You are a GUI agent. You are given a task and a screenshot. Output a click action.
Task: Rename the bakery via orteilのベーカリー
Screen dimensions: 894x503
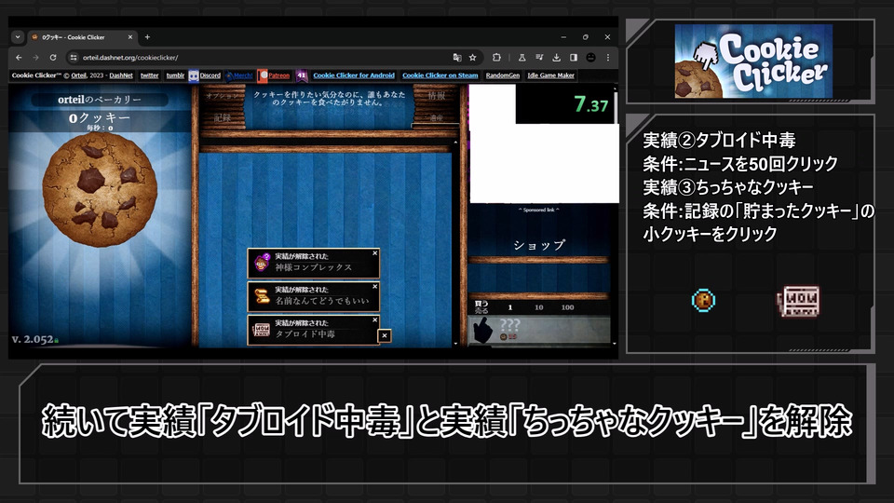[x=100, y=100]
